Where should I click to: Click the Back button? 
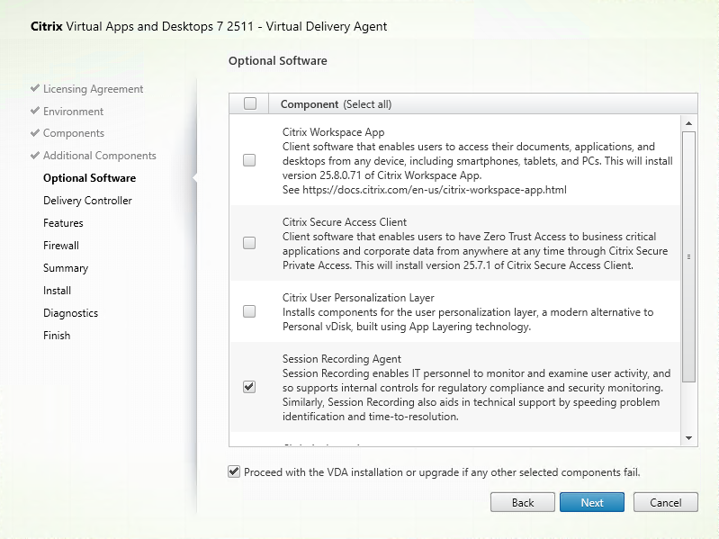click(522, 502)
